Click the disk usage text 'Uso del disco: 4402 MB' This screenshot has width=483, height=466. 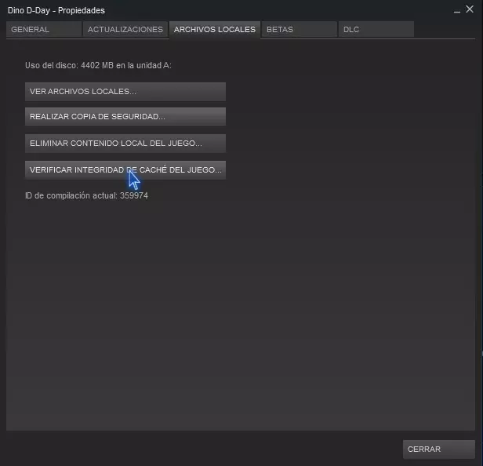pos(69,65)
